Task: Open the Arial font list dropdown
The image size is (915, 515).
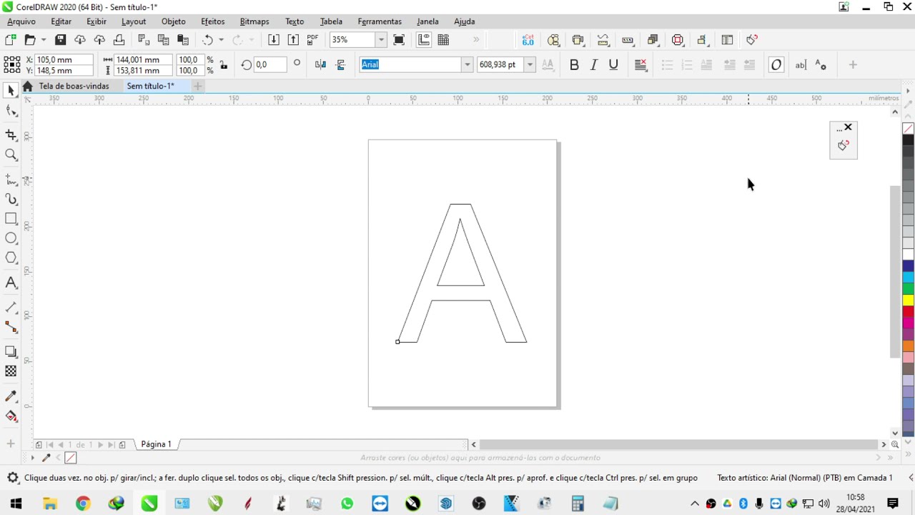Action: pyautogui.click(x=468, y=64)
